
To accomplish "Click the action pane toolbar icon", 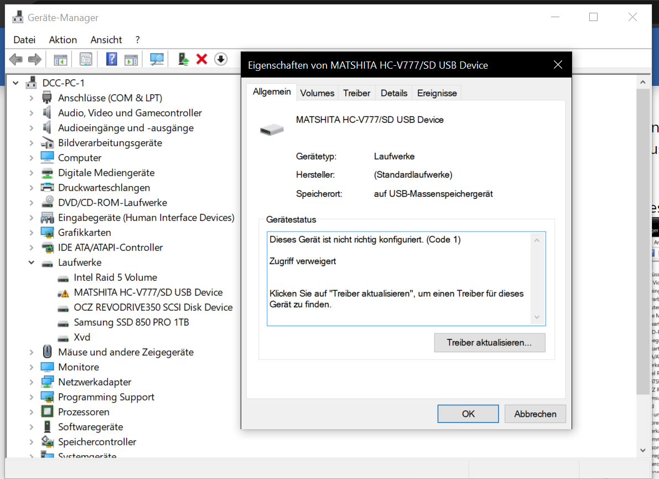I will point(131,59).
